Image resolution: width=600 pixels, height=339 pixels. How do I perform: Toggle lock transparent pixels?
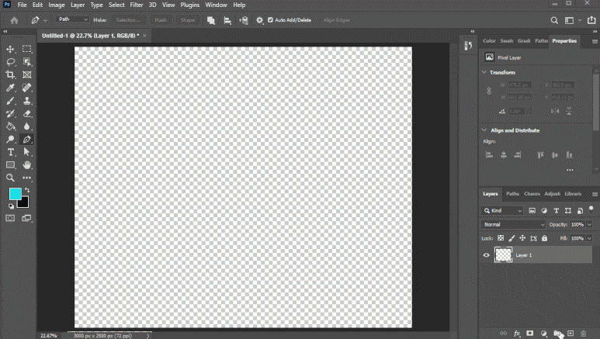tap(501, 238)
